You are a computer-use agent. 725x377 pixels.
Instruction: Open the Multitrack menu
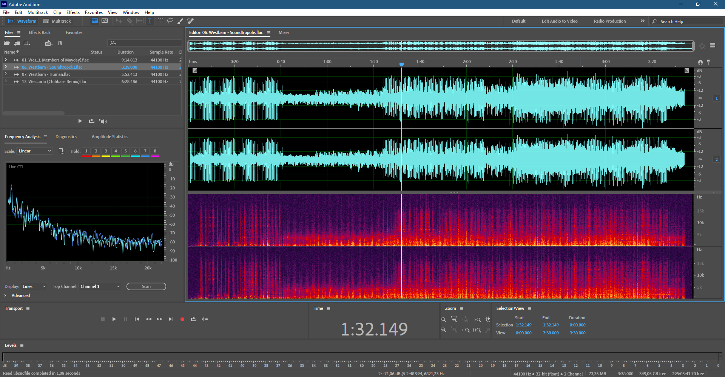pyautogui.click(x=38, y=12)
